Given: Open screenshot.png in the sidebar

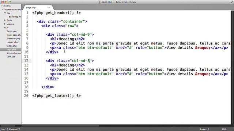Looking at the screenshot, I should click(14, 53).
